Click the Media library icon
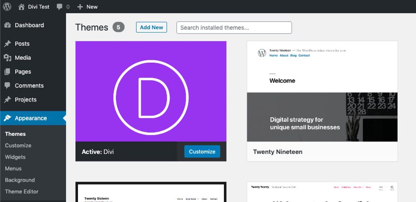This screenshot has height=202, width=416. tap(7, 58)
